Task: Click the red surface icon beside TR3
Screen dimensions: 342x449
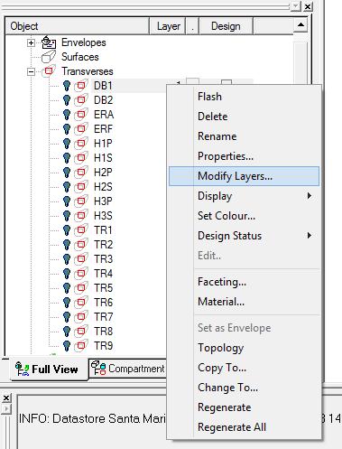Action: point(81,259)
